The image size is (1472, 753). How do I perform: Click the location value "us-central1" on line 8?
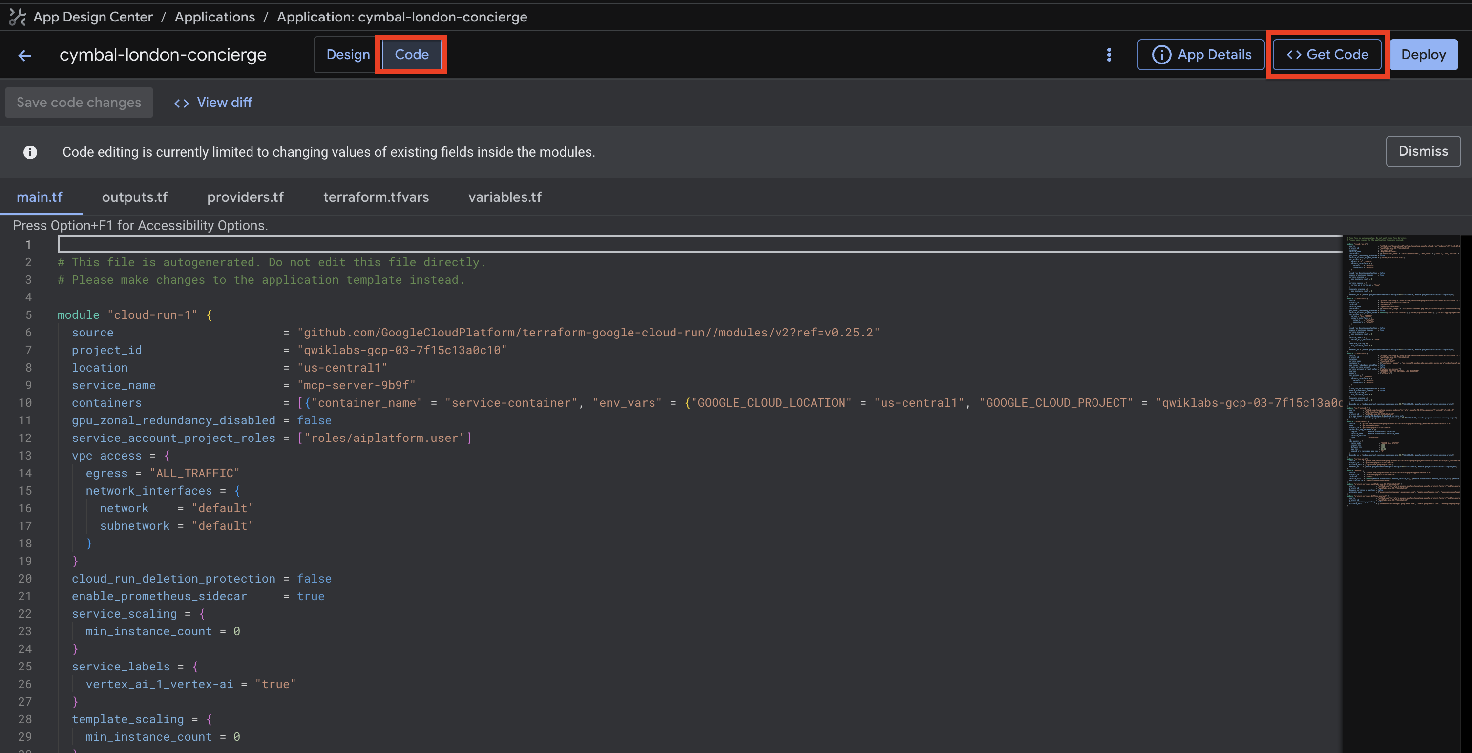click(342, 368)
